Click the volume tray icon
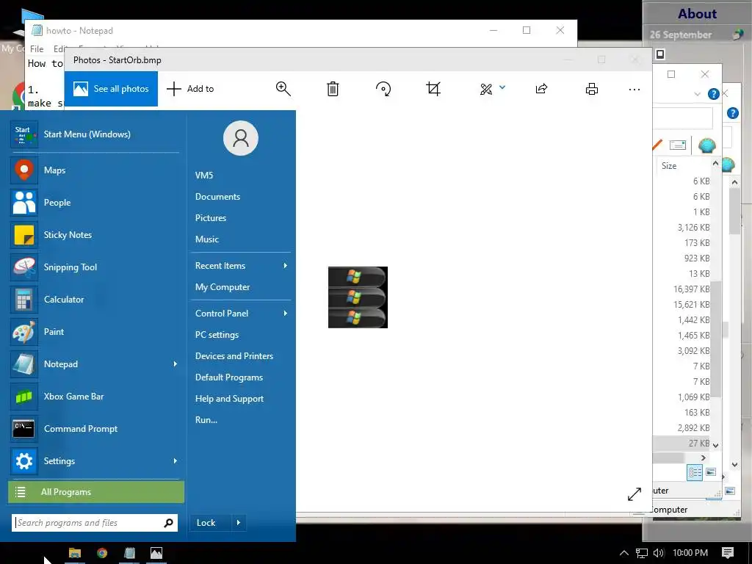This screenshot has width=752, height=564. [659, 553]
